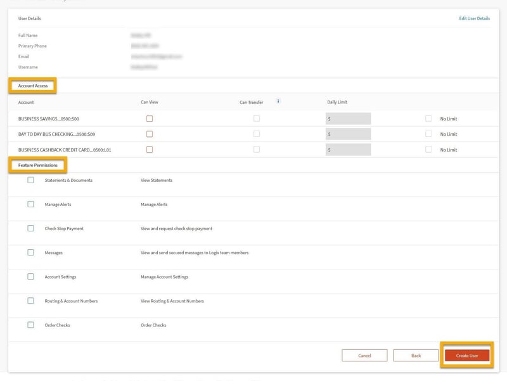The width and height of the screenshot is (507, 381).
Task: Enable the Account Settings permission
Action: pyautogui.click(x=30, y=276)
